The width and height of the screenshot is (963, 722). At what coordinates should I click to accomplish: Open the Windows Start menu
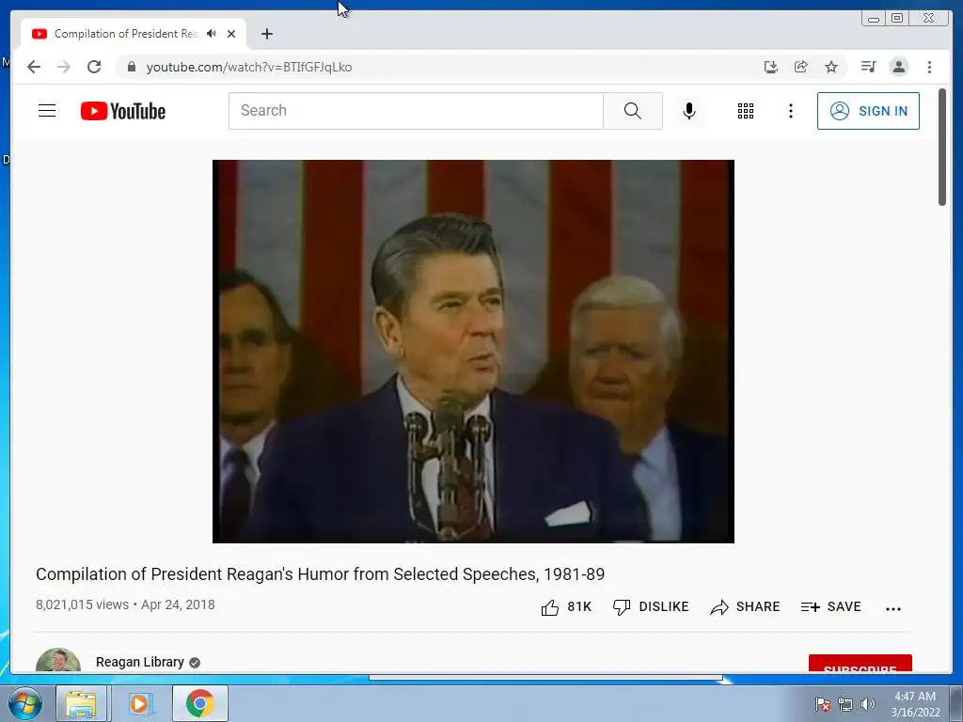coord(25,703)
